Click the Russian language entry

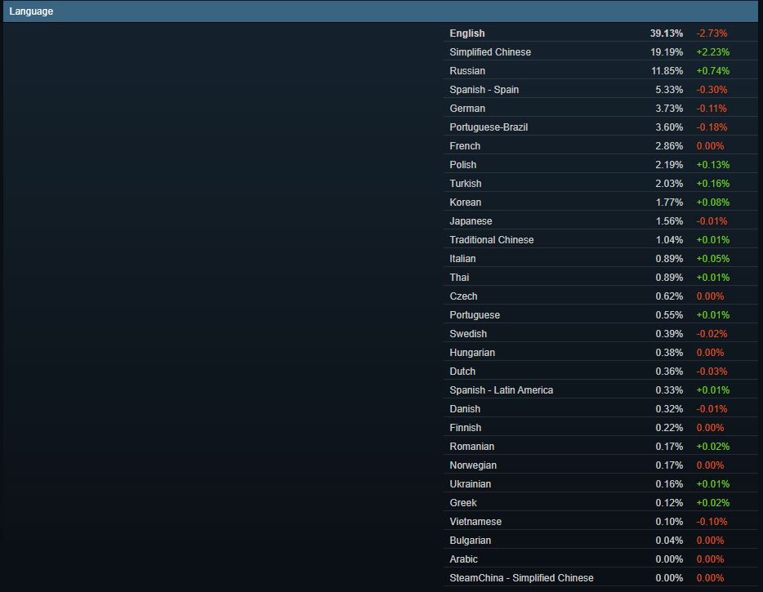click(x=600, y=71)
